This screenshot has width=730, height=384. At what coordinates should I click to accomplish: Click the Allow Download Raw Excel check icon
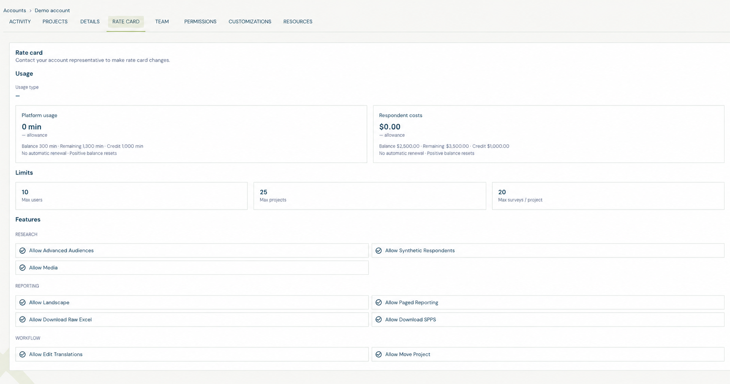click(22, 319)
